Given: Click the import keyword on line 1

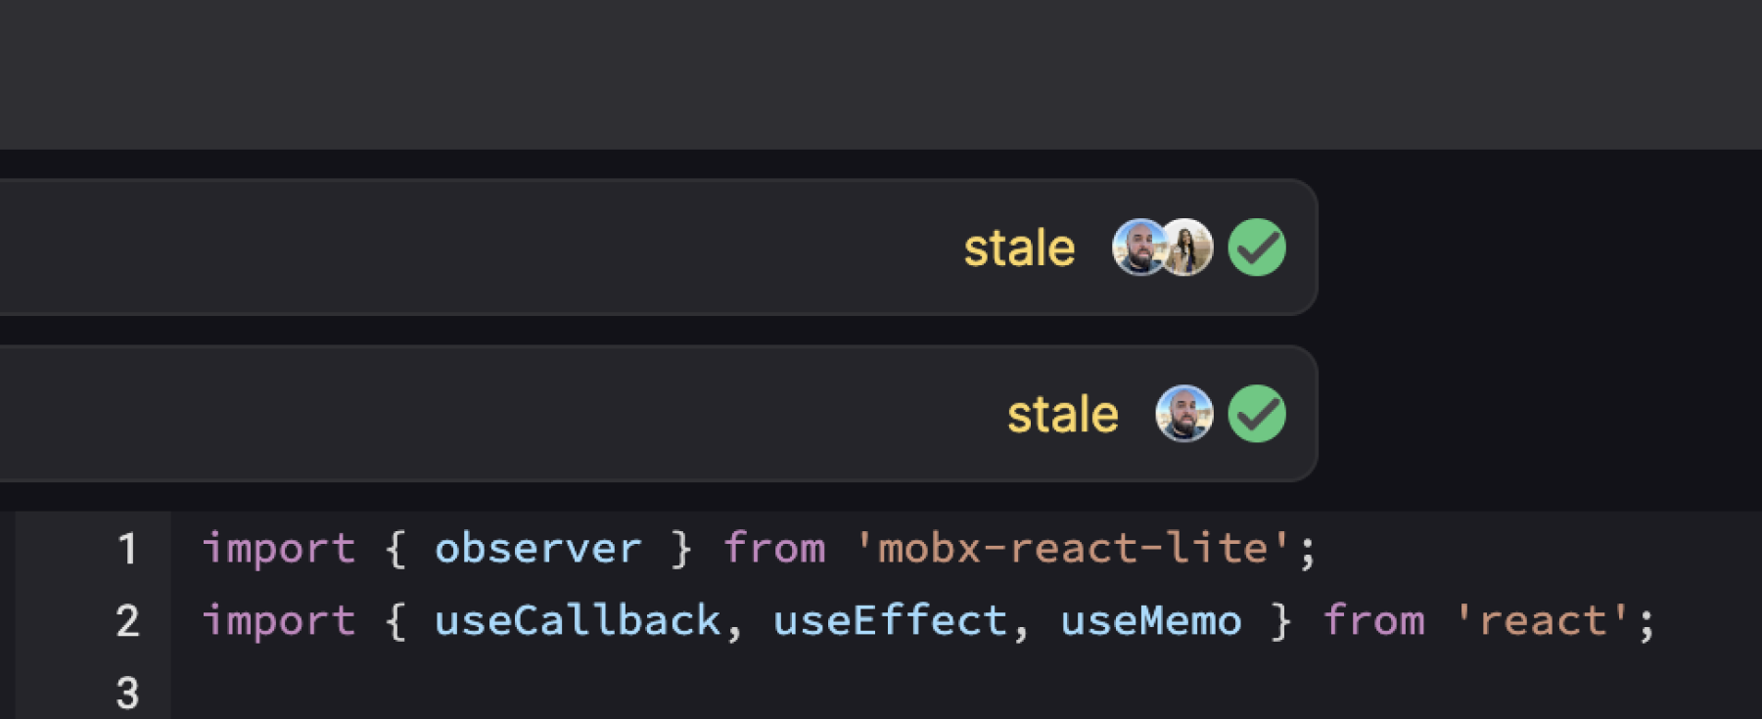Looking at the screenshot, I should pos(279,550).
